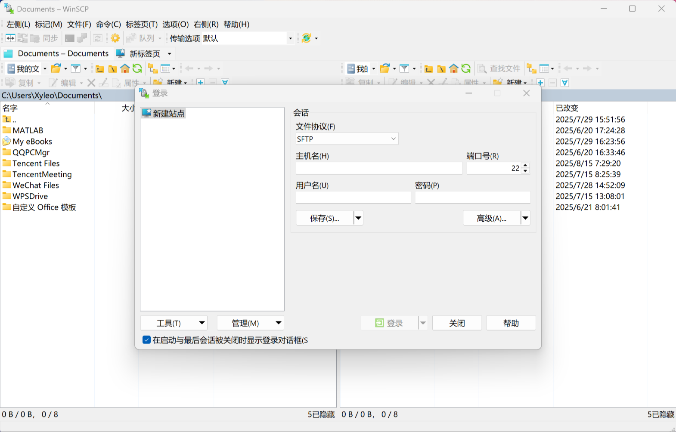Image resolution: width=676 pixels, height=432 pixels.
Task: Click the 用户名(U) input field
Action: tap(353, 197)
